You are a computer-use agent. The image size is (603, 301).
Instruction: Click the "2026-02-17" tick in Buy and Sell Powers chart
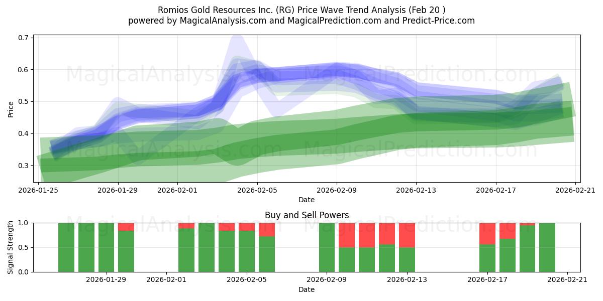click(x=487, y=280)
